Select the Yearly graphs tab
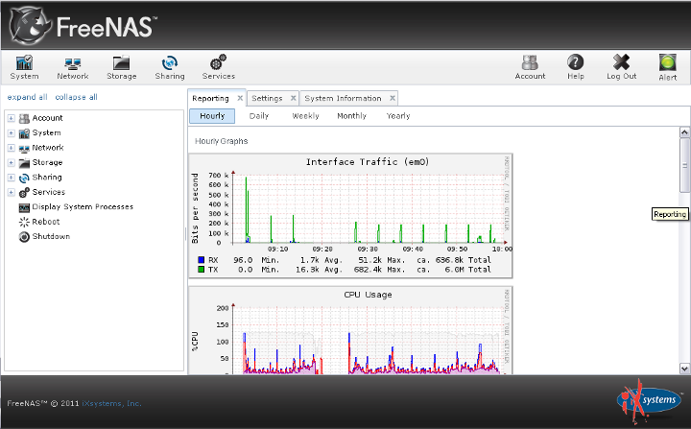Viewport: 691px width, 429px height. coord(398,116)
